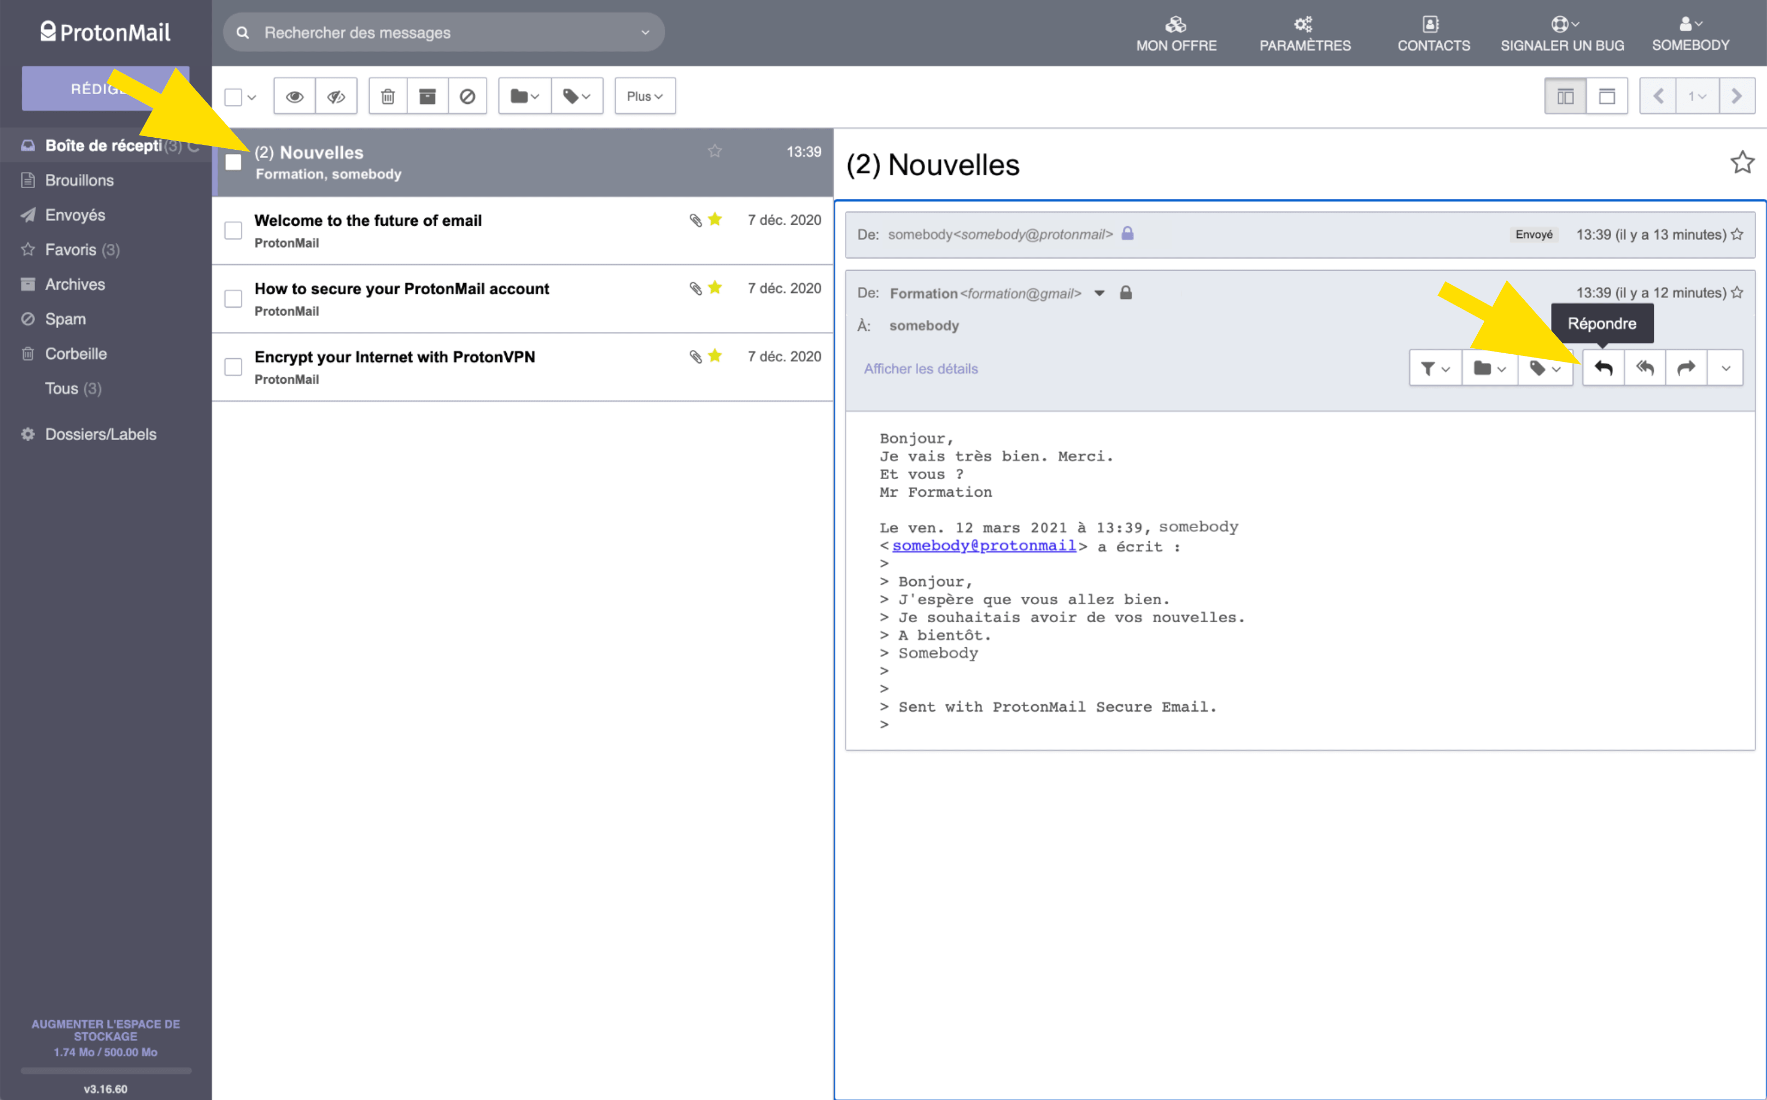Unstar How to secure your ProtonMail account

coord(715,288)
